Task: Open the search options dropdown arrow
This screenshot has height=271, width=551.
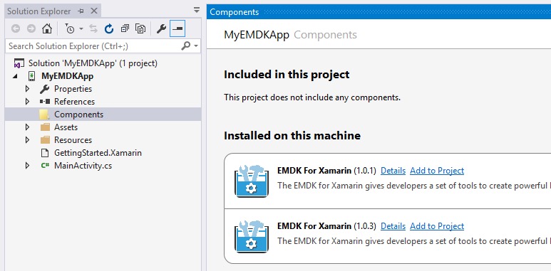Action: [196, 46]
